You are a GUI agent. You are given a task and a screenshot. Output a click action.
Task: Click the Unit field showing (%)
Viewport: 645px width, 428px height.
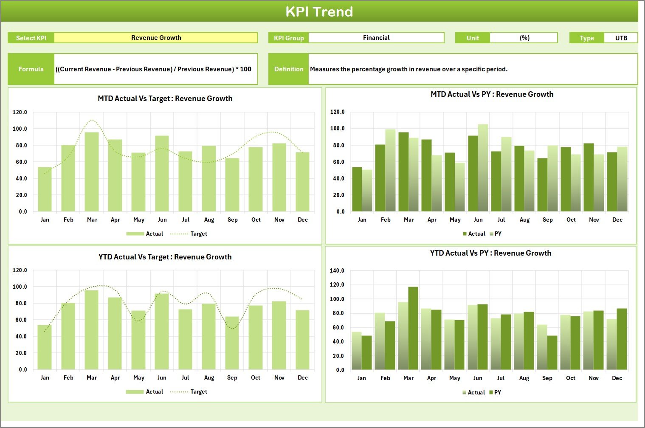click(524, 37)
